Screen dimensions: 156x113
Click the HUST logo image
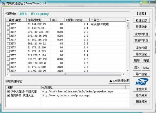[142, 82]
